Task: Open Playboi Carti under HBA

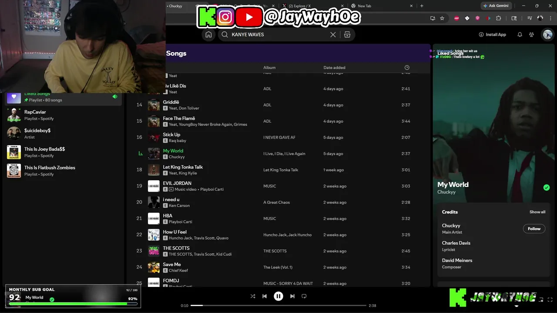Action: pyautogui.click(x=180, y=222)
